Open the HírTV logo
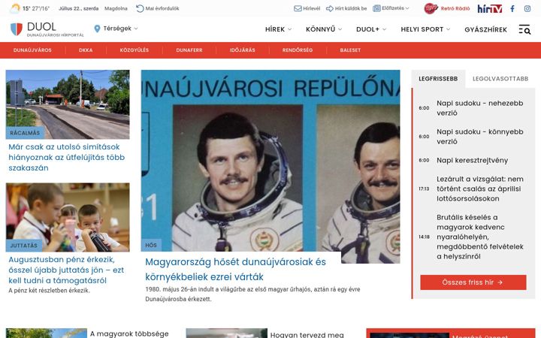Image resolution: width=541 pixels, height=338 pixels. [490, 8]
